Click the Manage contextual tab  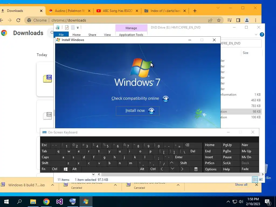(131, 28)
